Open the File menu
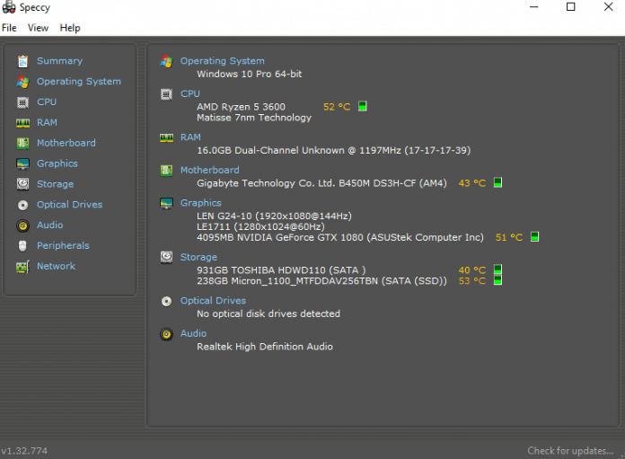625x459 pixels. tap(9, 28)
